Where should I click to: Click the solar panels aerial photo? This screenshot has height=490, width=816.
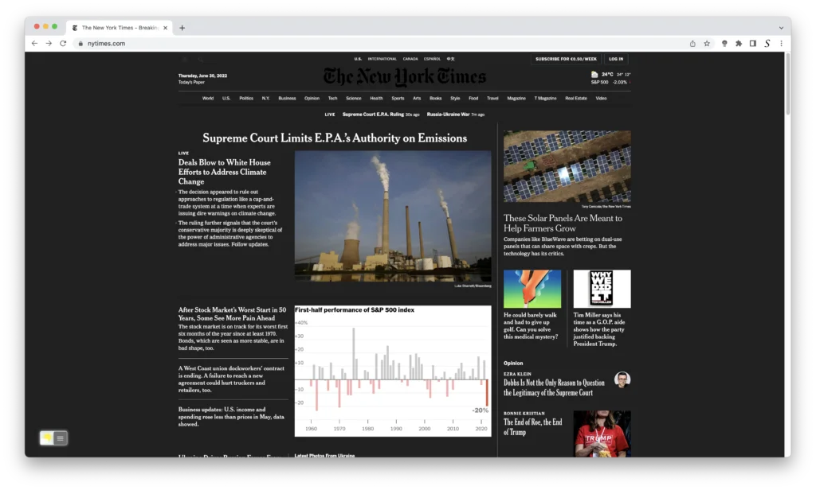567,166
